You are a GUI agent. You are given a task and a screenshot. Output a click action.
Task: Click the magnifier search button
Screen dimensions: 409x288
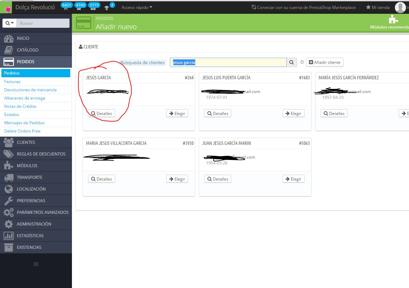292,62
